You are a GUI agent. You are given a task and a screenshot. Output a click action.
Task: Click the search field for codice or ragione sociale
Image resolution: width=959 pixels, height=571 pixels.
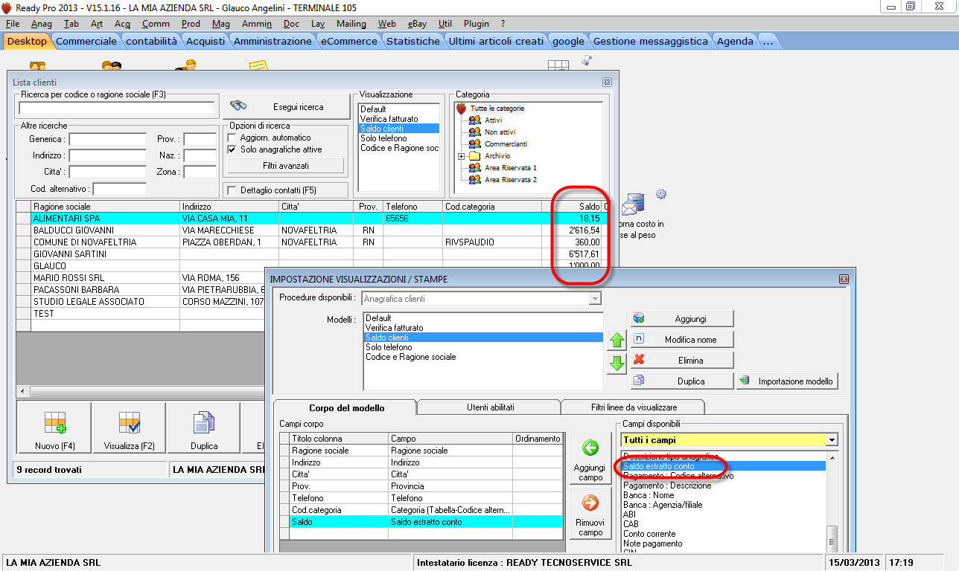coord(118,108)
